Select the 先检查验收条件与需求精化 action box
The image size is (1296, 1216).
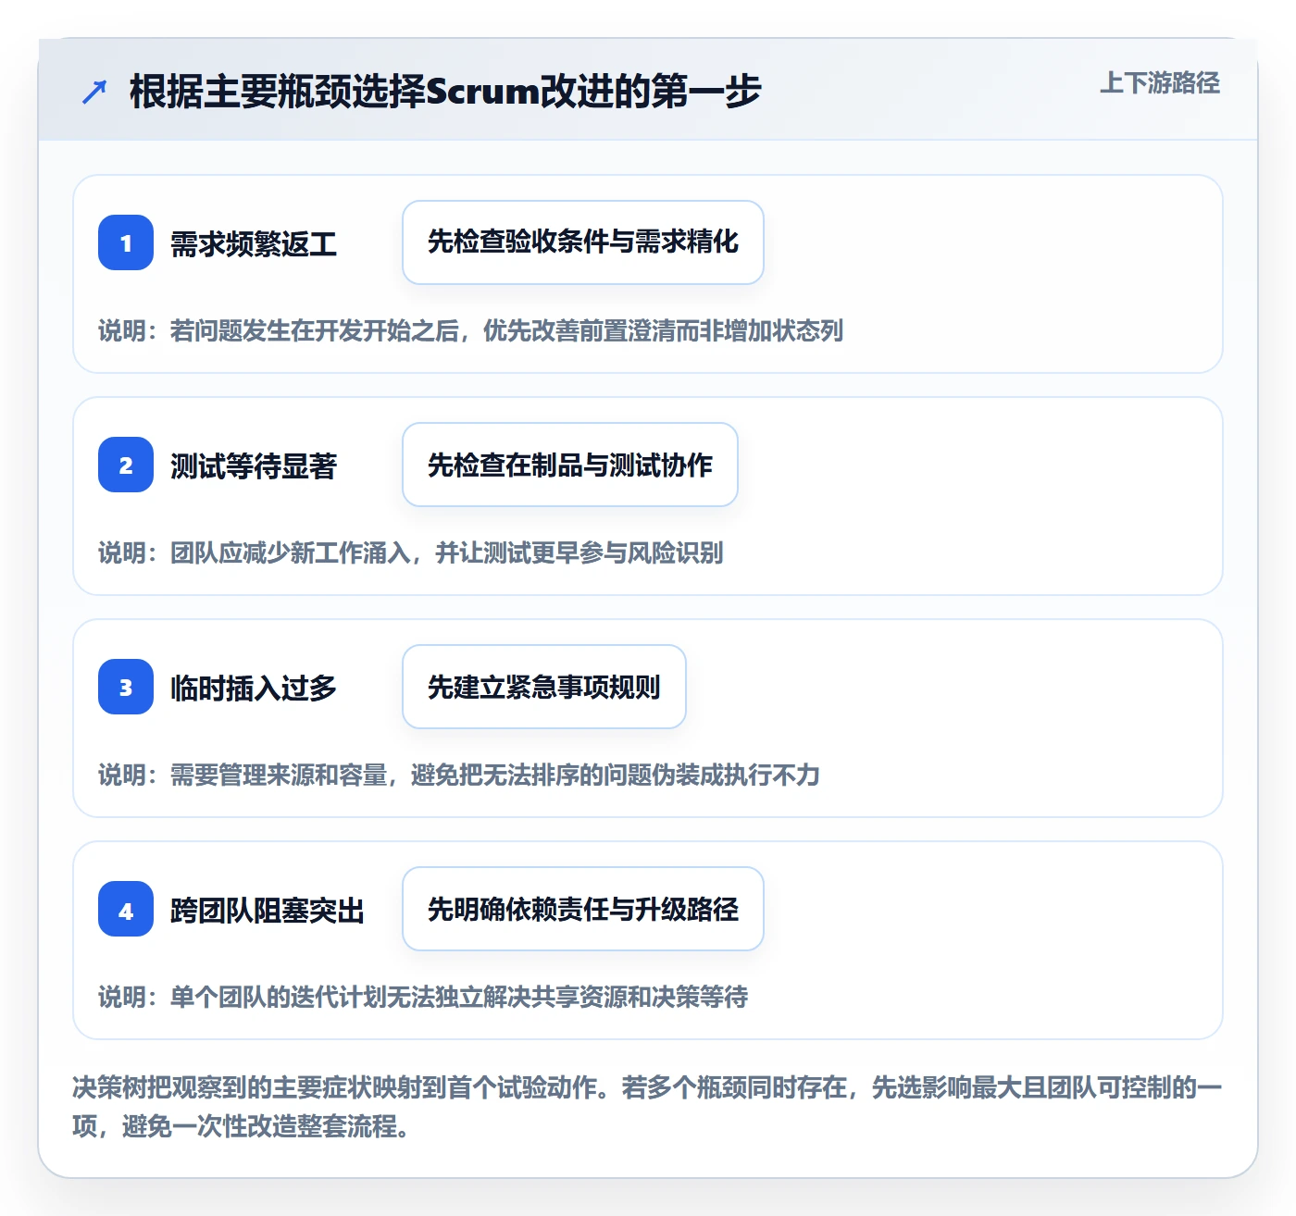pyautogui.click(x=583, y=242)
